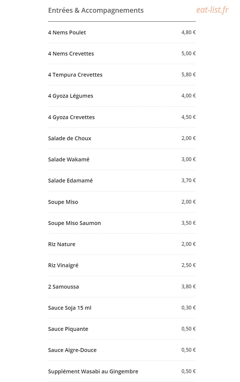
Task: Choose the Salade Edamamé item
Action: point(122,180)
